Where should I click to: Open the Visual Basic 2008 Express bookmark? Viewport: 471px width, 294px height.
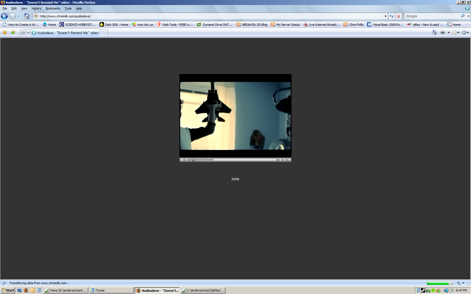click(x=385, y=25)
